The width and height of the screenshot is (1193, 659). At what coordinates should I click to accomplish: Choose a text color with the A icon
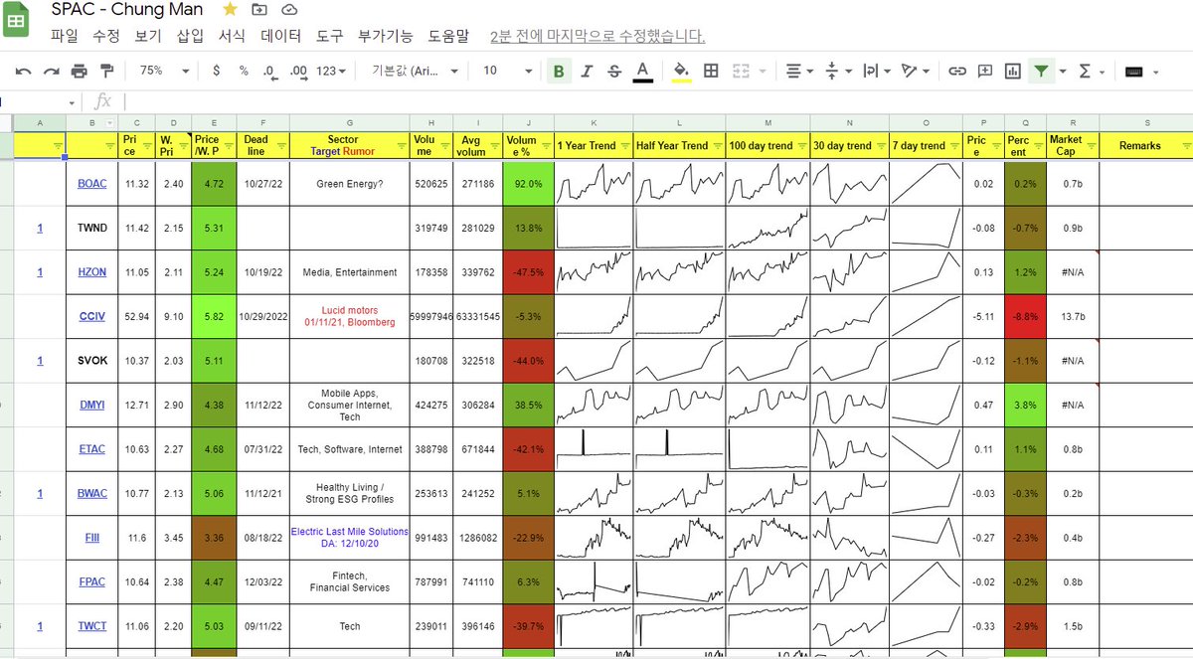click(643, 72)
